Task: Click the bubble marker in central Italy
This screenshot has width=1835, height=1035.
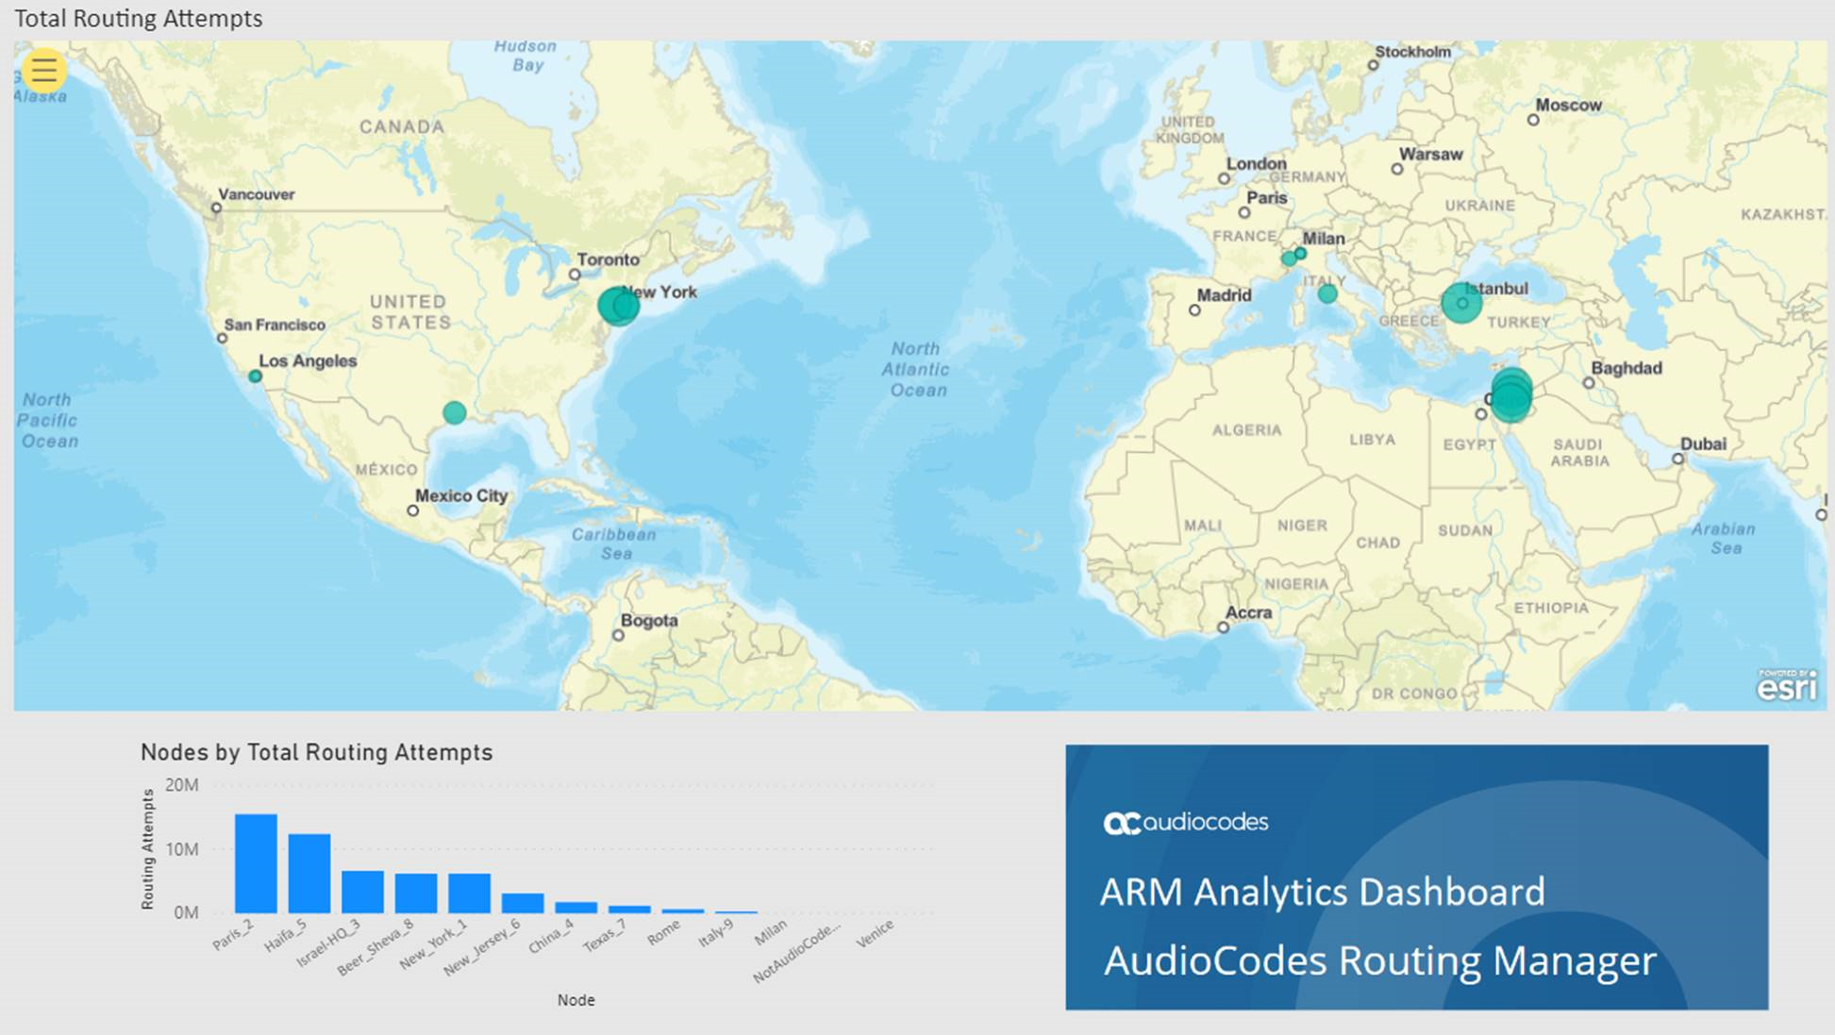Action: 1327,294
